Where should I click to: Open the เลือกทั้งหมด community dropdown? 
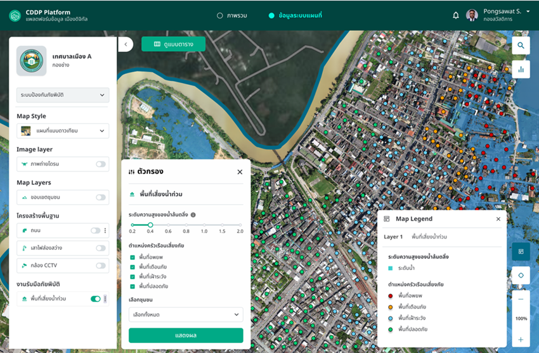[x=186, y=314]
